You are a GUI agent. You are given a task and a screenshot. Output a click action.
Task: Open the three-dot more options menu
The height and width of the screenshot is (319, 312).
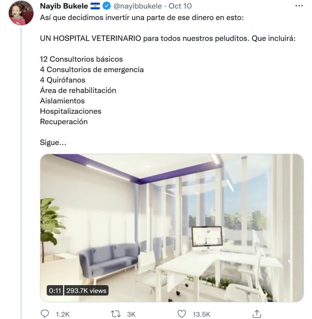(x=298, y=6)
